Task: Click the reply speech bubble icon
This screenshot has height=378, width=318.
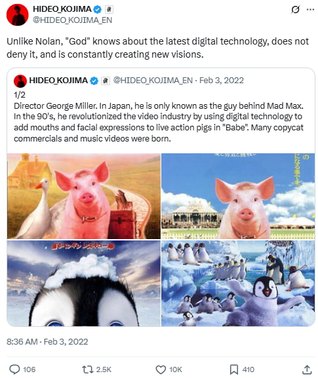Action: pyautogui.click(x=14, y=369)
